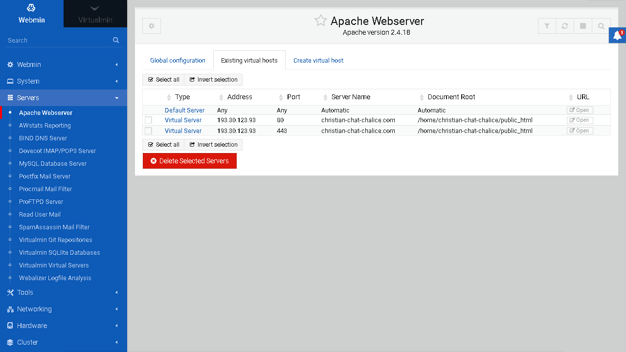Screen dimensions: 626x352
Task: Click the Delete Selected Servers button
Action: click(x=189, y=161)
